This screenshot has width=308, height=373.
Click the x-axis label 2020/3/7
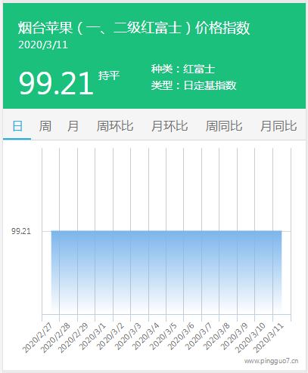[x=198, y=337]
